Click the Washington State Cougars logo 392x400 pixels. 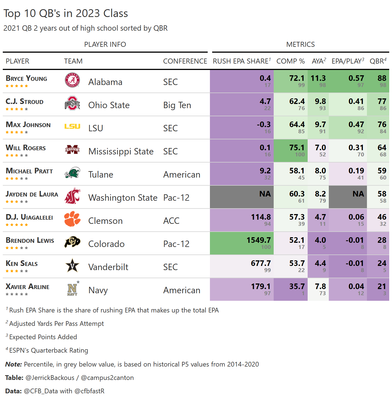click(x=72, y=196)
